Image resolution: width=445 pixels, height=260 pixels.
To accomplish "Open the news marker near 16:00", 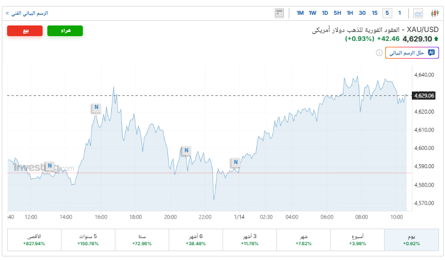I will click(x=95, y=108).
